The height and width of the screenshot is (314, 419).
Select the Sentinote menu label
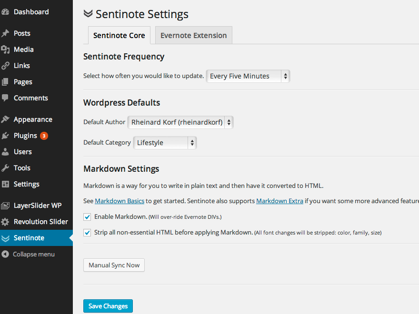click(x=29, y=238)
